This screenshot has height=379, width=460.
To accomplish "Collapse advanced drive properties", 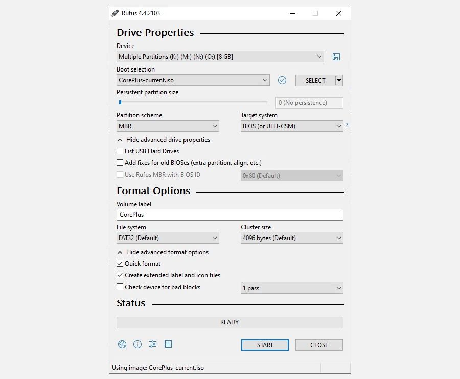I will (x=164, y=140).
